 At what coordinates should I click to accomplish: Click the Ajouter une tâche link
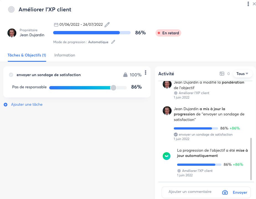(x=27, y=105)
